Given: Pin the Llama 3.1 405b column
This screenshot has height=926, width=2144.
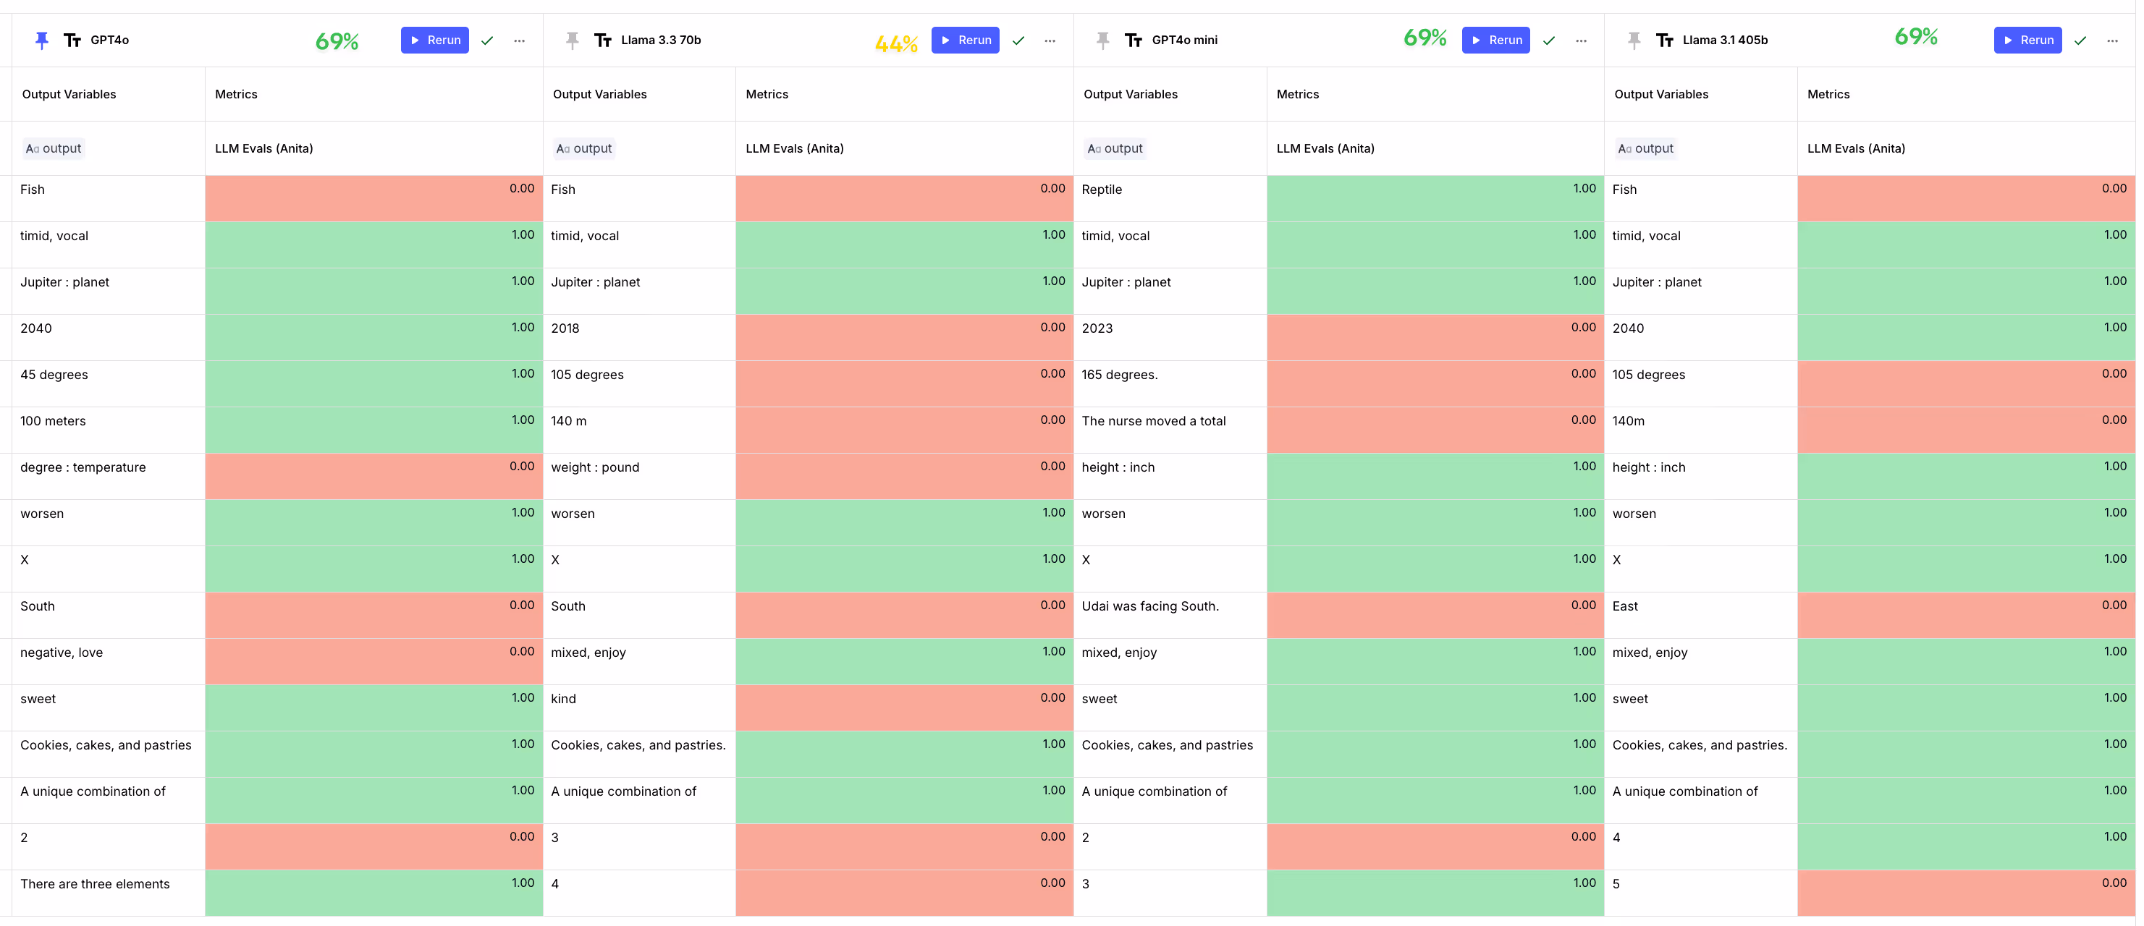Looking at the screenshot, I should coord(1634,40).
